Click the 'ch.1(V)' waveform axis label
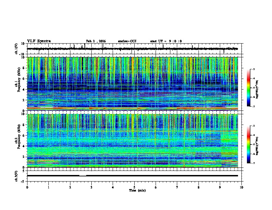This screenshot has height=210, width=272. (x=16, y=49)
